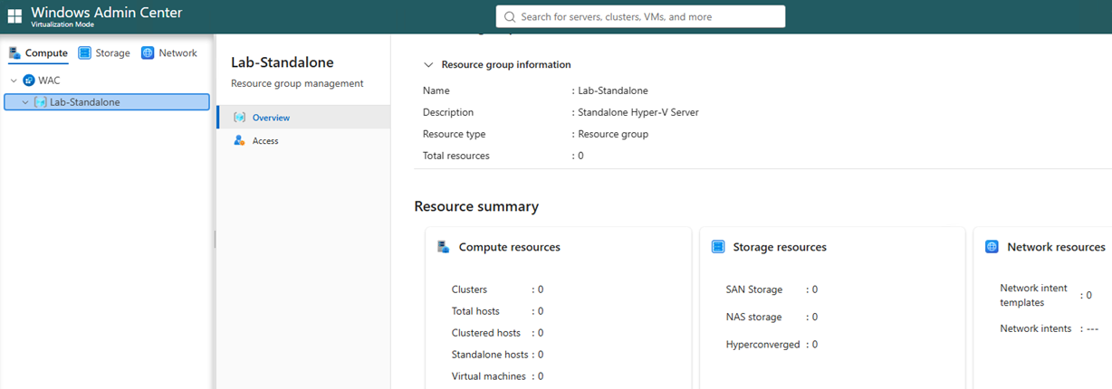Click the Network intents label
Screen dimensions: 1112x389
click(1036, 328)
